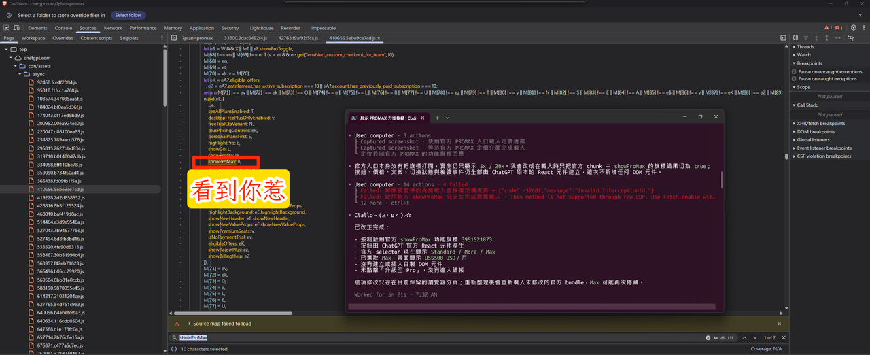Click the deactivate breakpoints icon
Screen dimensions: 870x355
click(850, 38)
